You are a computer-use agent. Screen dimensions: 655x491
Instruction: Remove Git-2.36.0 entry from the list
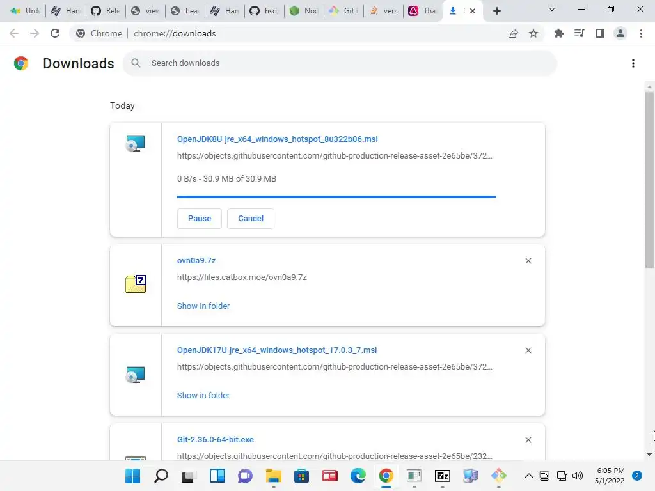coord(528,440)
